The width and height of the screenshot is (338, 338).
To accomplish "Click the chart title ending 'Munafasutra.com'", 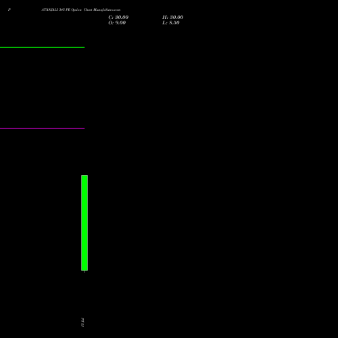I will click(81, 9).
